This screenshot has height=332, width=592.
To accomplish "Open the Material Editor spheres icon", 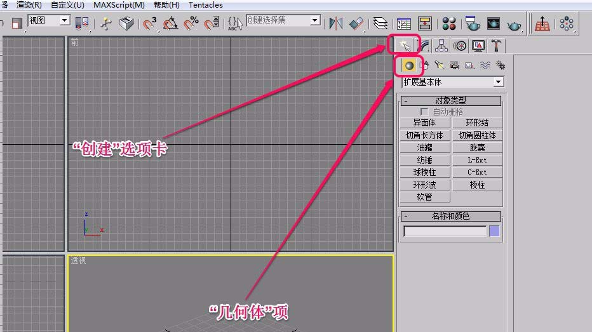I will point(449,23).
